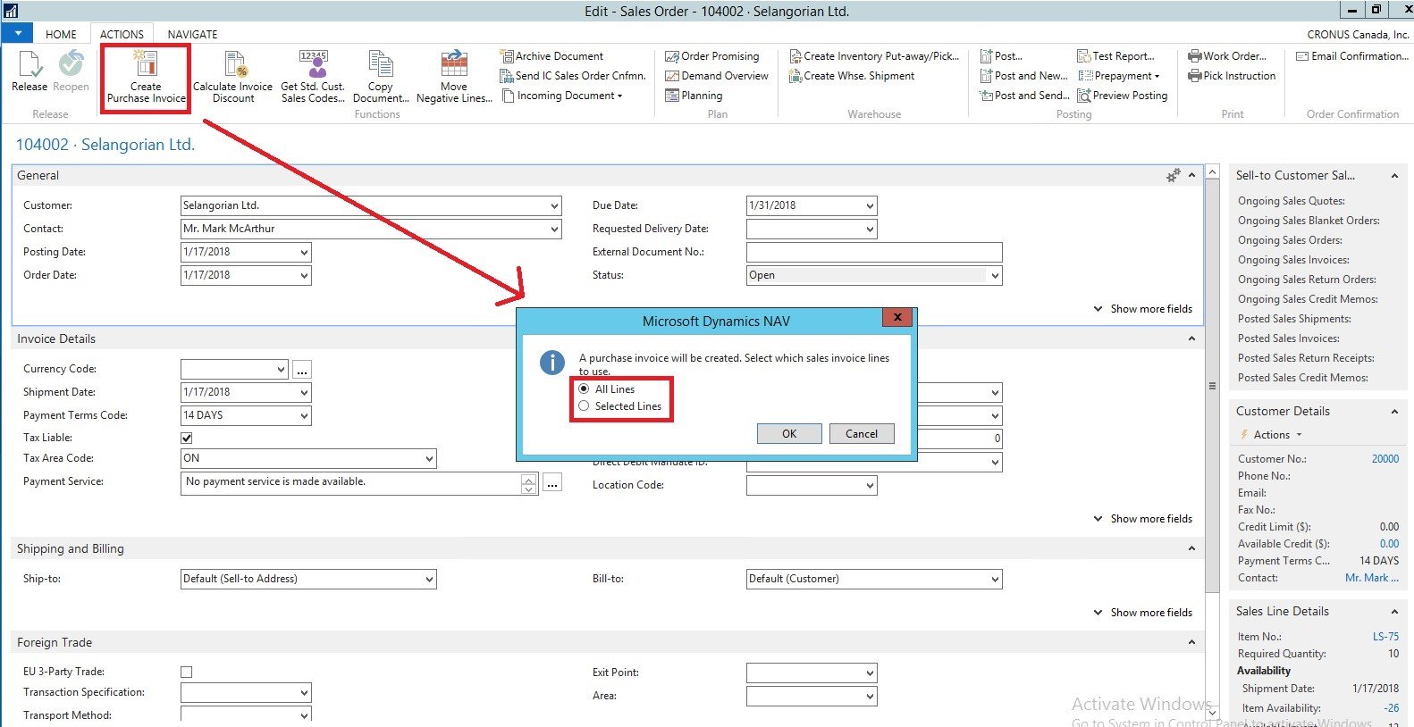Screen dimensions: 1414x727
Task: Open Incoming Document dropdown
Action: [x=563, y=96]
